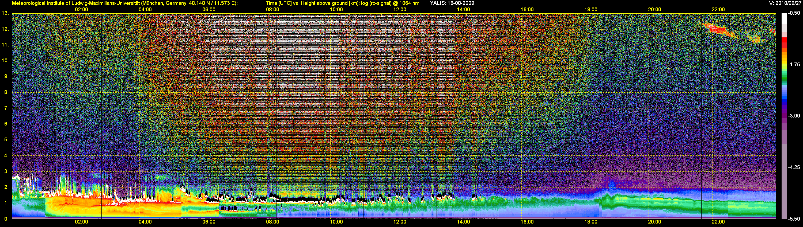Click the 06:00 time label at the bottom
Screen dimensions: 803x227
209,222
